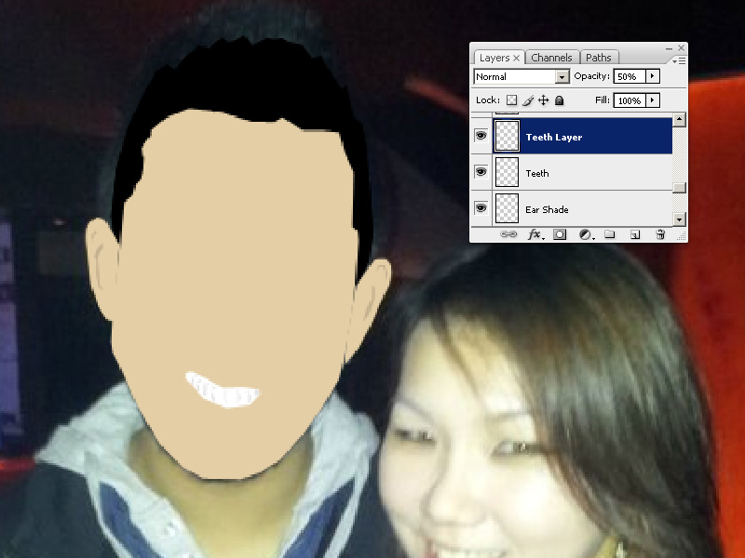Screen dimensions: 745x558
Task: Switch to the Channels tab
Action: coord(551,58)
